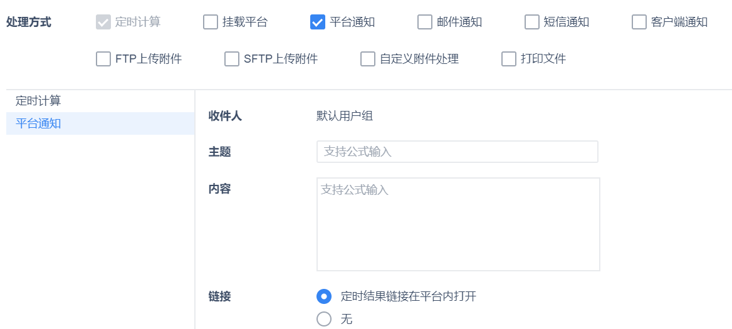Click the disabled 定时计算 checkbox
This screenshot has width=732, height=329.
[103, 22]
